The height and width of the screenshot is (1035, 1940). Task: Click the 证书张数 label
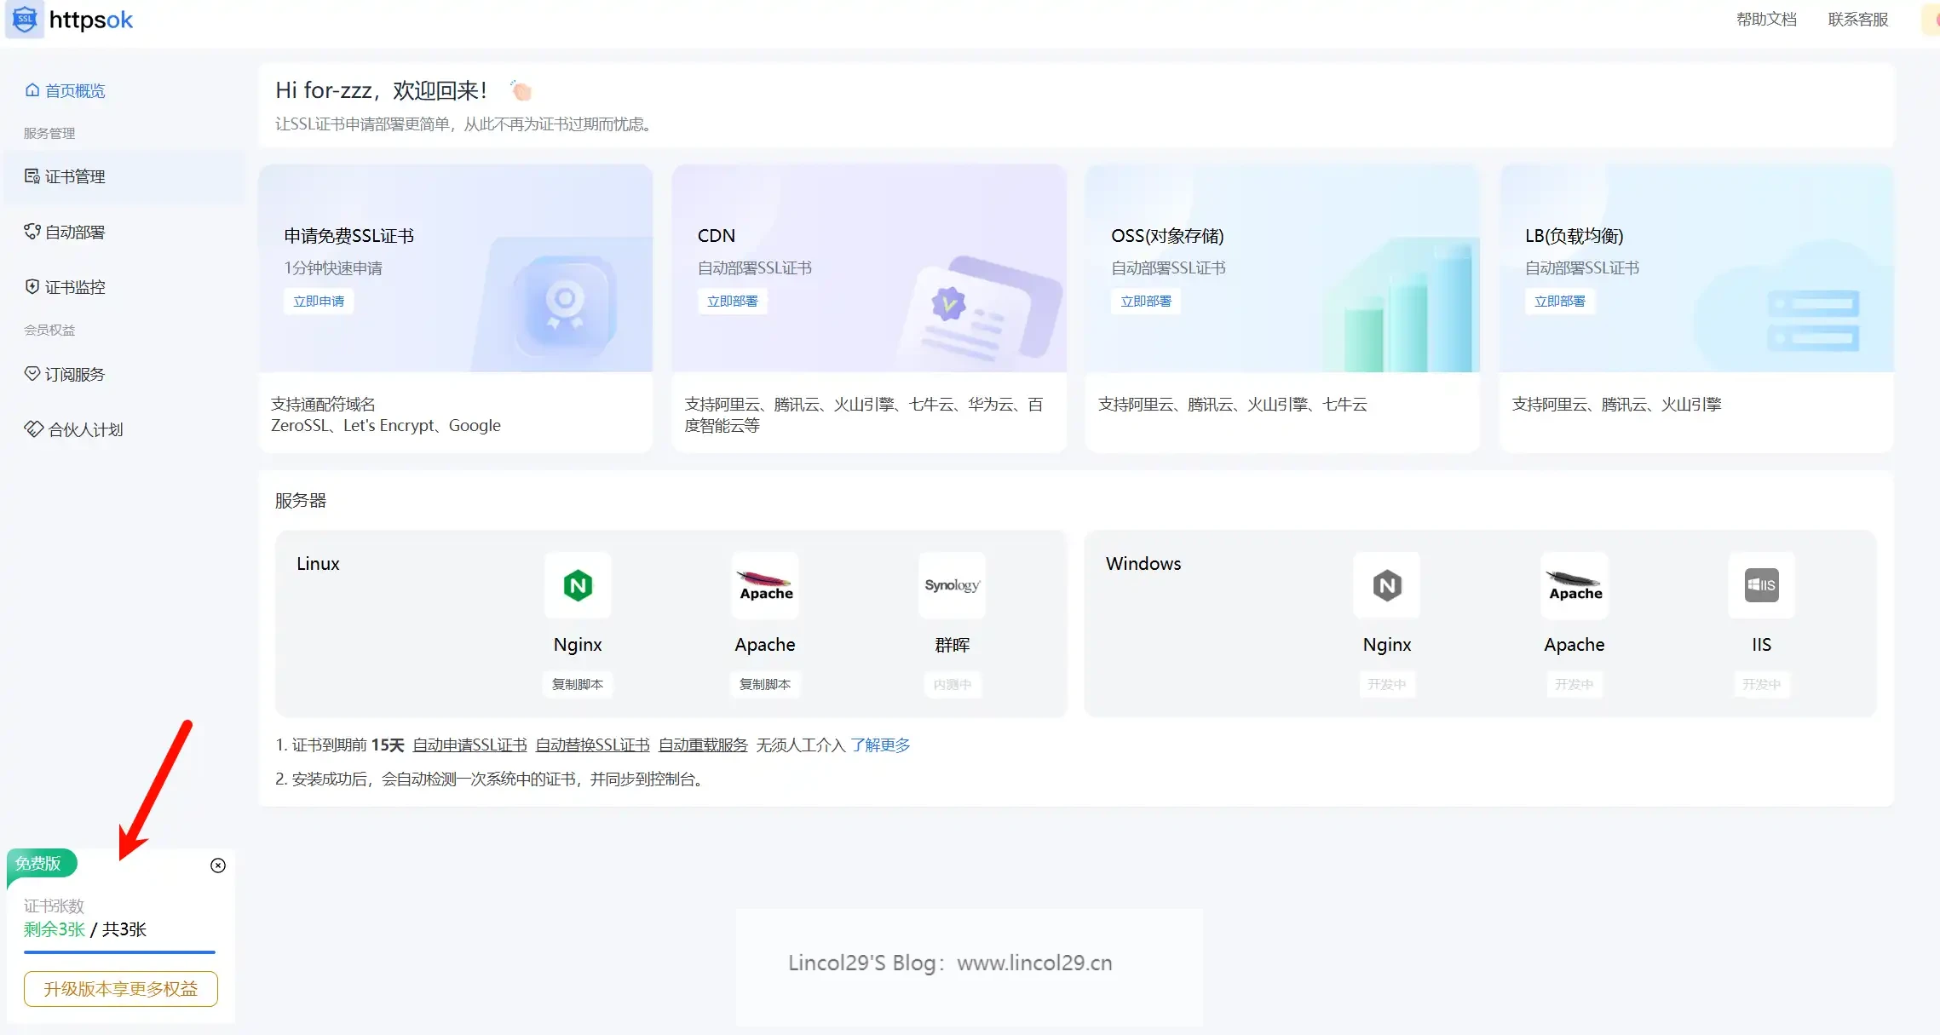coord(54,906)
